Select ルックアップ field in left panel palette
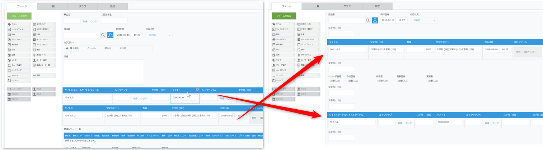Screen dimensions: 543x150 coord(19,70)
